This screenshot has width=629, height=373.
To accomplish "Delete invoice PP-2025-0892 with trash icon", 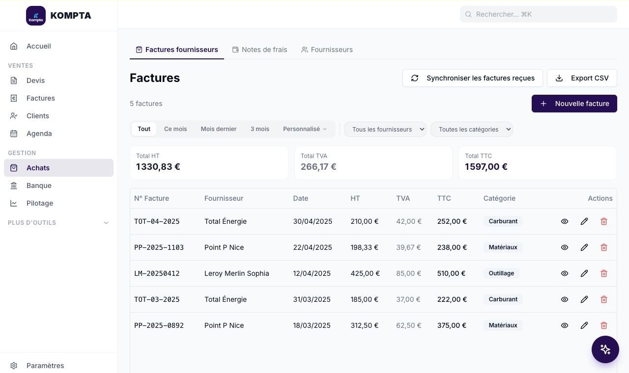I will [x=604, y=325].
